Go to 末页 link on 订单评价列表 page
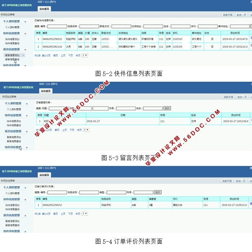Screen dimensions: 252x252 click(x=78, y=214)
